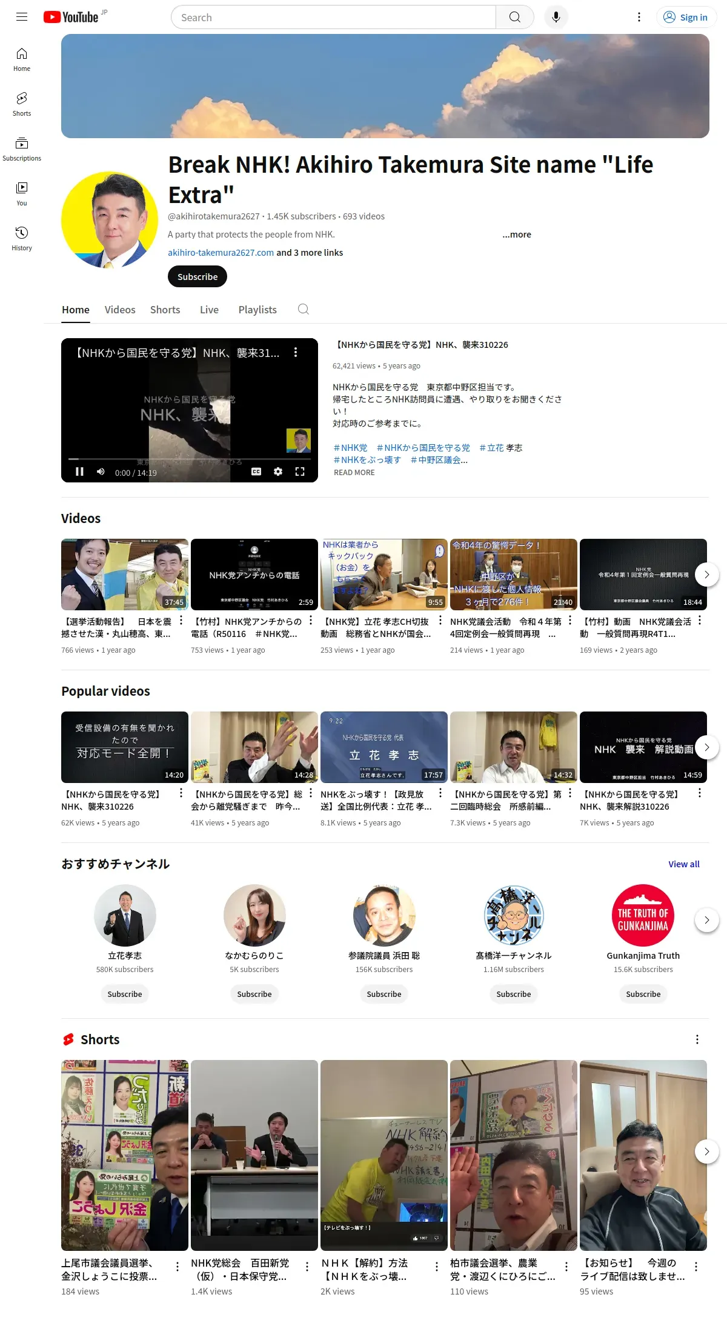Screen dimensions: 727x1323
Task: Click the search input field
Action: point(334,17)
